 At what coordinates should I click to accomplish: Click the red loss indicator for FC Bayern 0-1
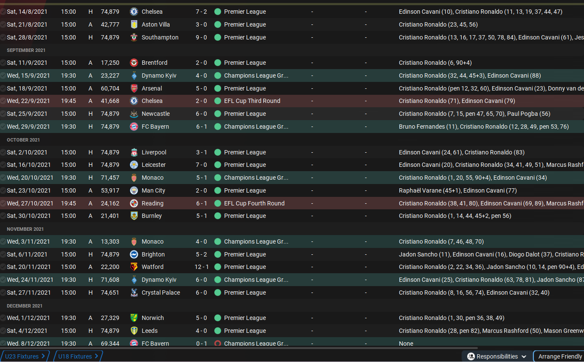[217, 343]
